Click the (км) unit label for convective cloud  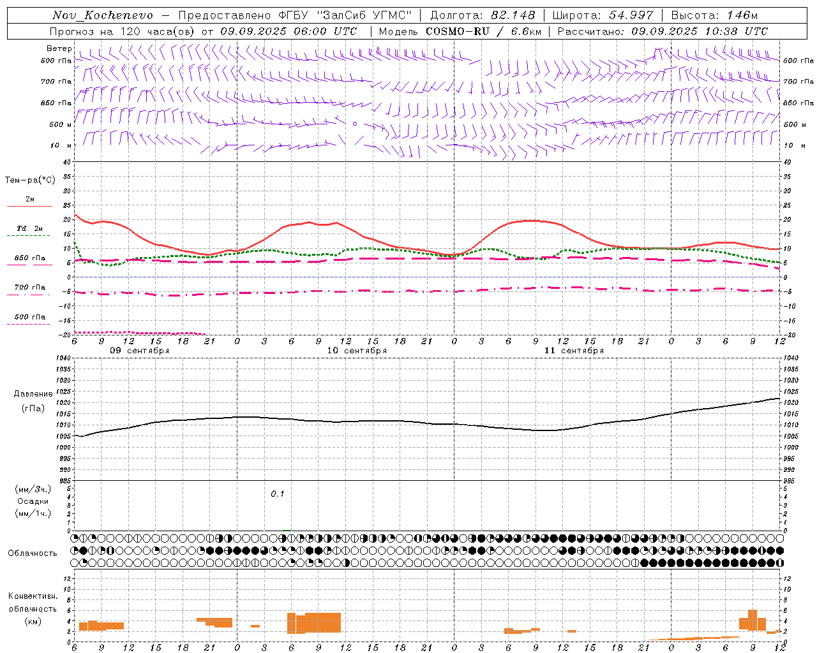click(33, 621)
